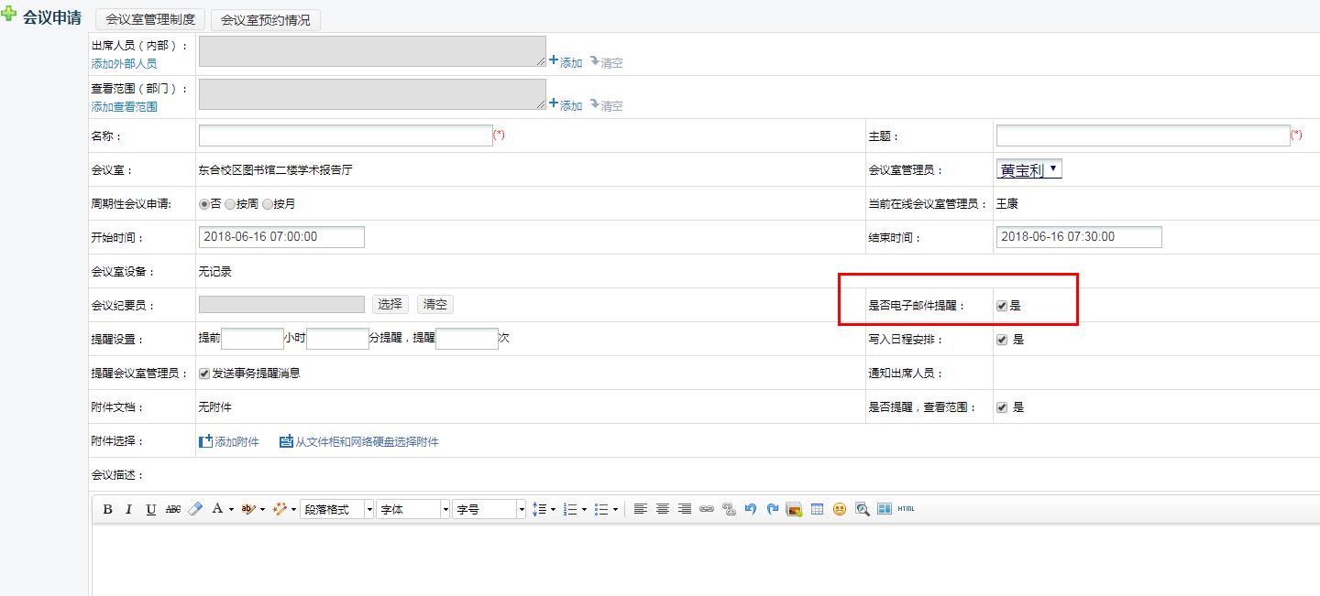Insert a table with the table icon
Image resolution: width=1320 pixels, height=596 pixels.
click(x=817, y=509)
